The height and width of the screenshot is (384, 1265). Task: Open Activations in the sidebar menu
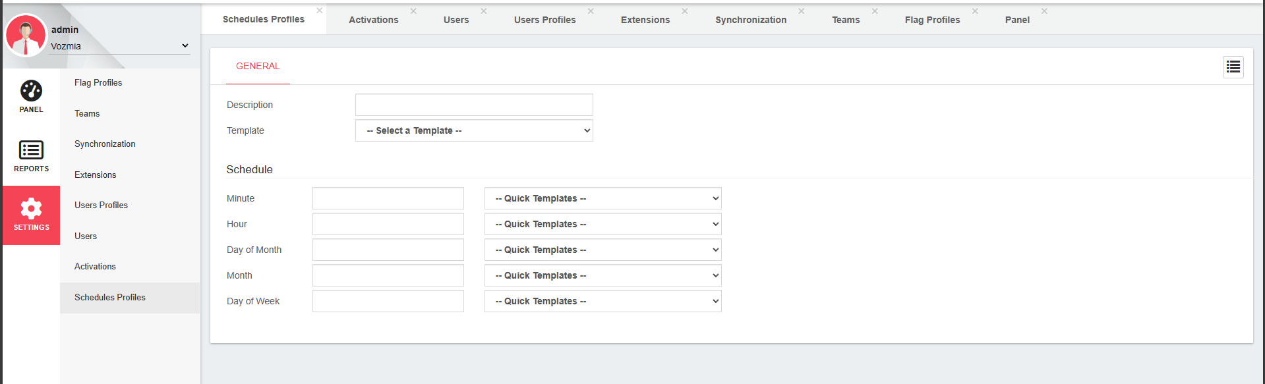click(x=95, y=267)
